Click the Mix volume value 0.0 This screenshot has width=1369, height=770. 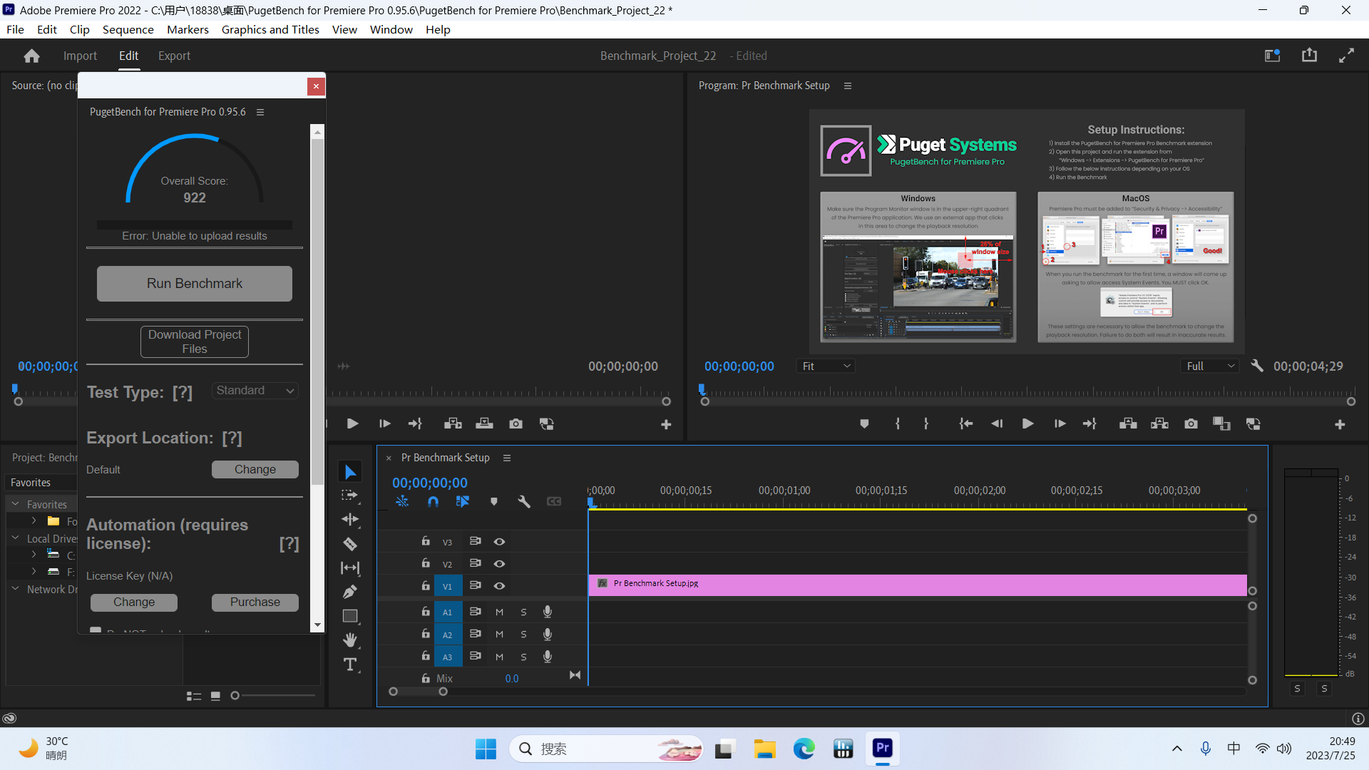point(512,679)
